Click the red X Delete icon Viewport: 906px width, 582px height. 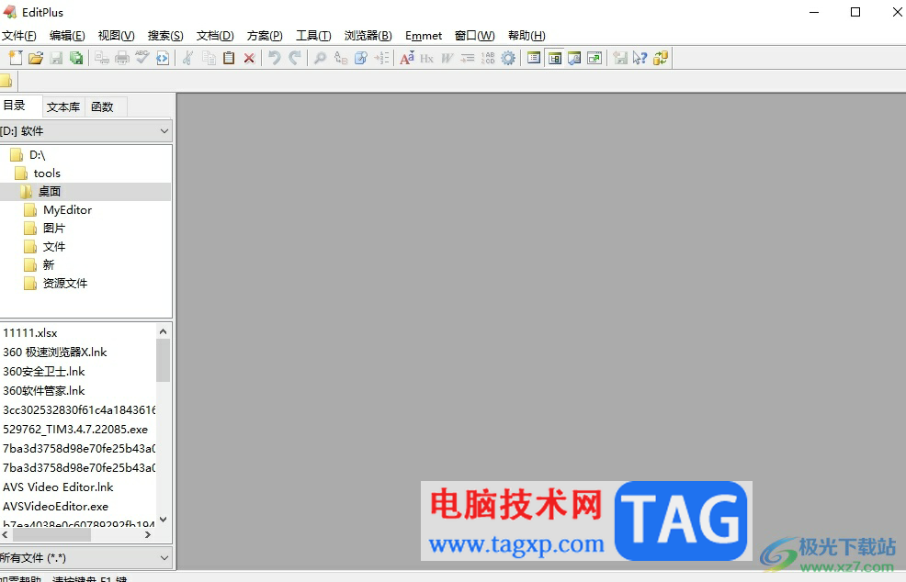coord(249,59)
